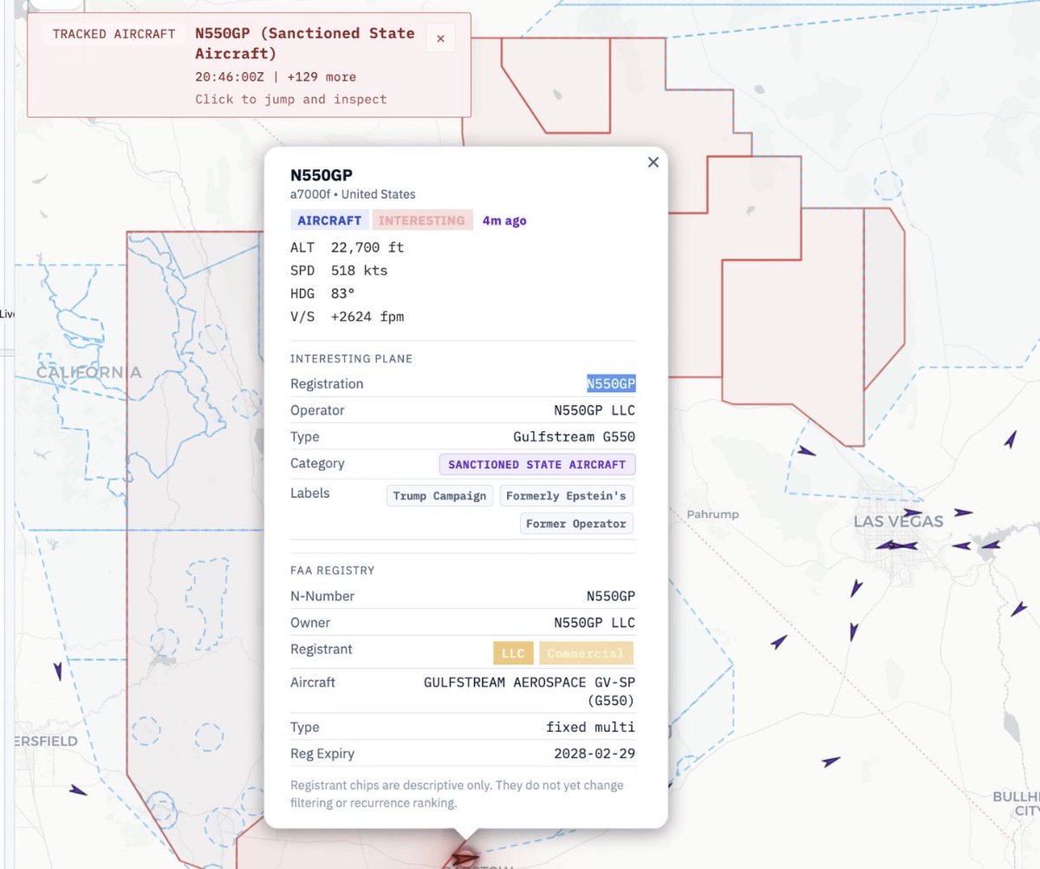Click the AIRCRAFT badge in the popup

[329, 220]
